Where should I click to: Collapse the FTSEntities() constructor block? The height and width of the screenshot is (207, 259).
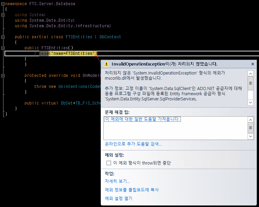click(x=3, y=48)
